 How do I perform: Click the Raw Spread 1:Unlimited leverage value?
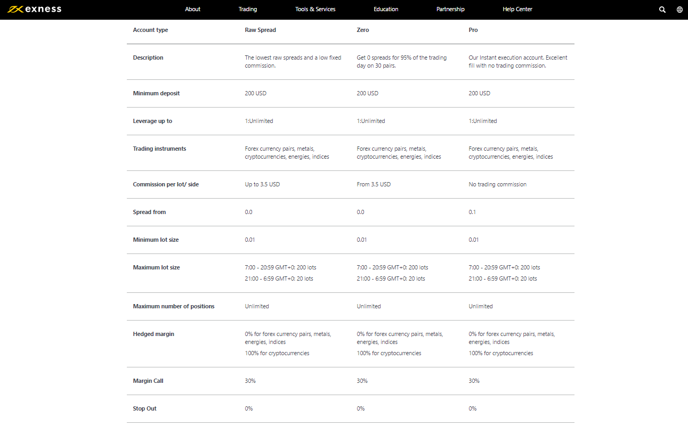click(259, 121)
